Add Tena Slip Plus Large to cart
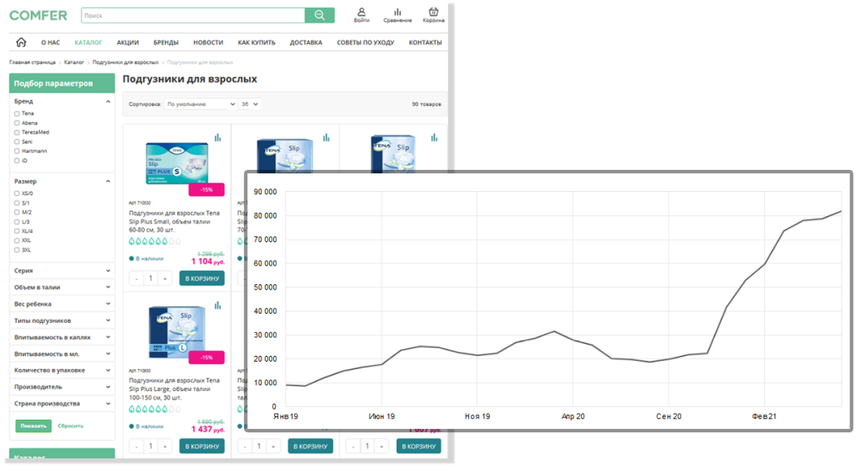The width and height of the screenshot is (861, 471). [x=202, y=447]
